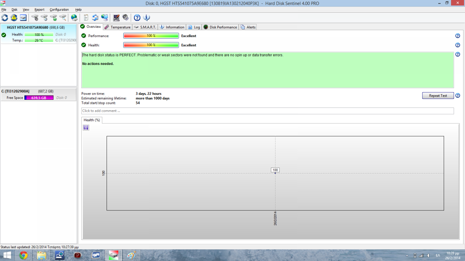Viewport: 465px width, 261px height.
Task: Click the disk test icon with green check
Action: (x=53, y=17)
